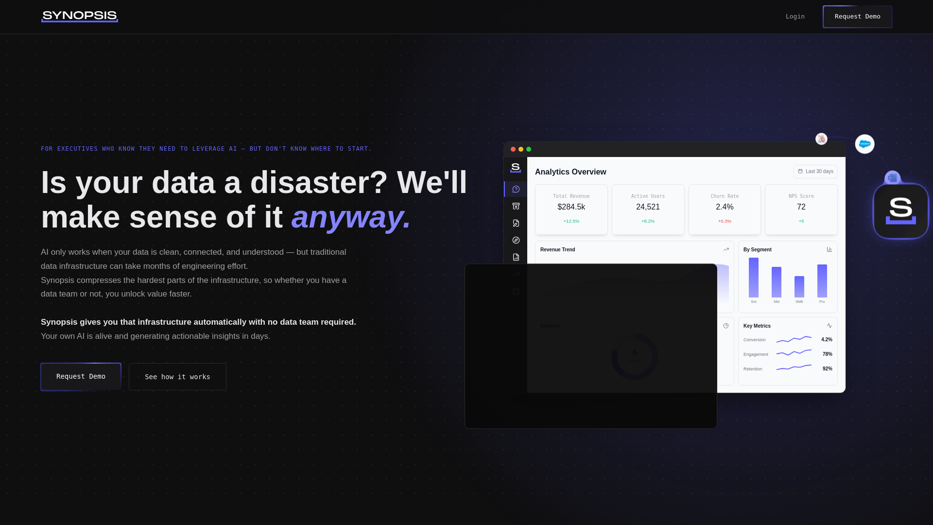This screenshot has width=933, height=525.
Task: Click the +12.5% change value
Action: 571,221
